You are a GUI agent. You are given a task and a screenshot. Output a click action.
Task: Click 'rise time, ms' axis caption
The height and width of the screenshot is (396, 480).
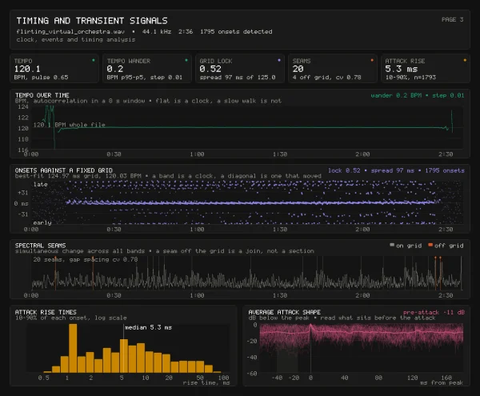(206, 383)
